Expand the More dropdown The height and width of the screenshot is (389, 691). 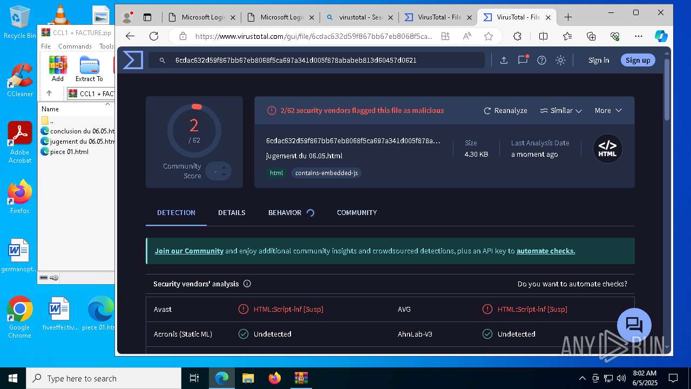point(608,110)
